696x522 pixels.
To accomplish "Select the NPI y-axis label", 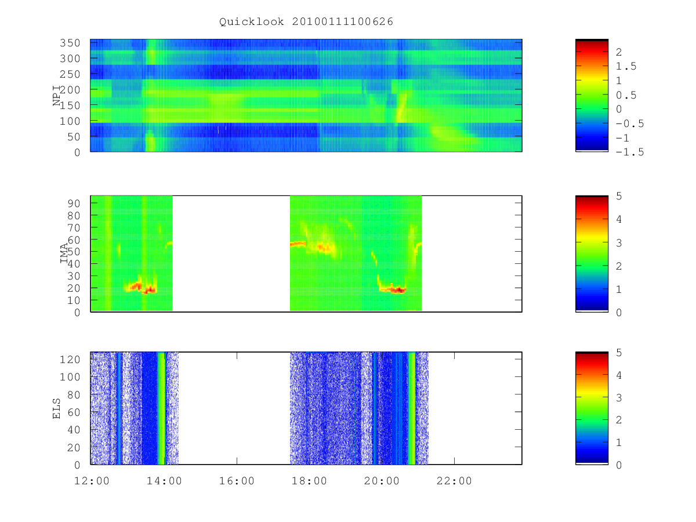I will point(57,96).
